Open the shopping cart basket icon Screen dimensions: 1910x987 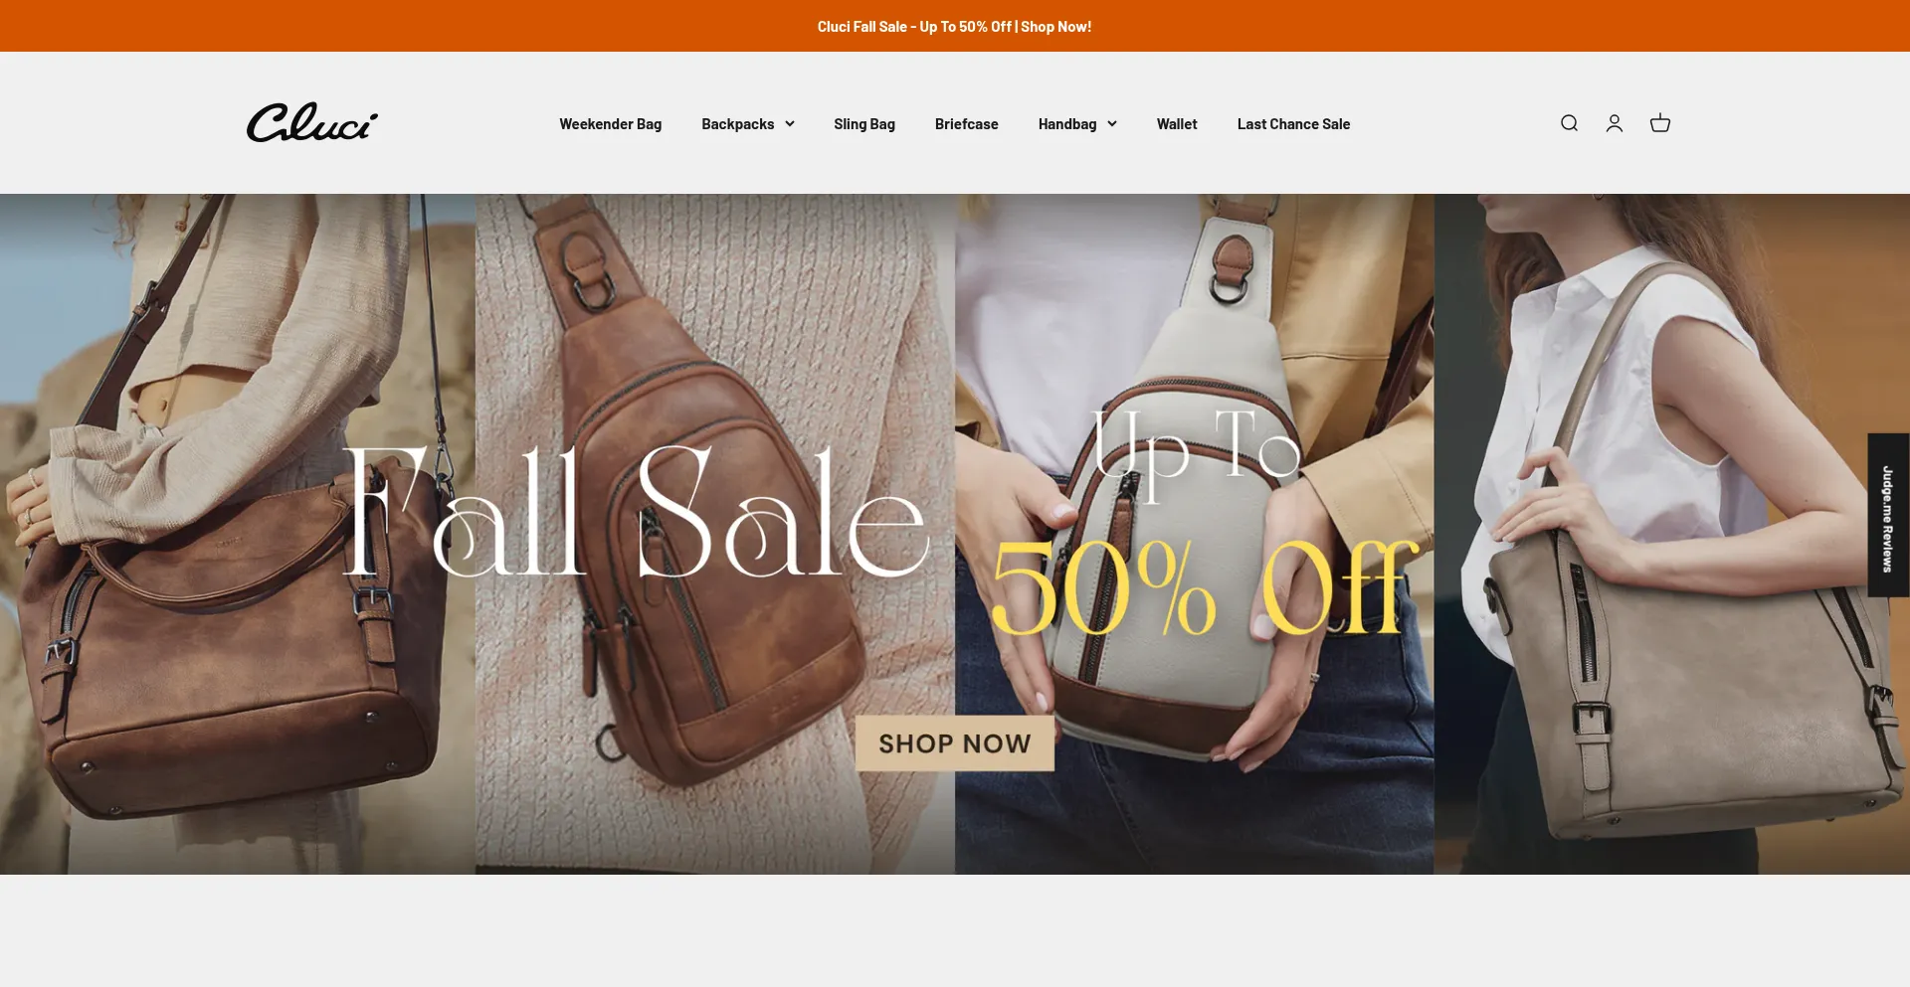pyautogui.click(x=1660, y=123)
